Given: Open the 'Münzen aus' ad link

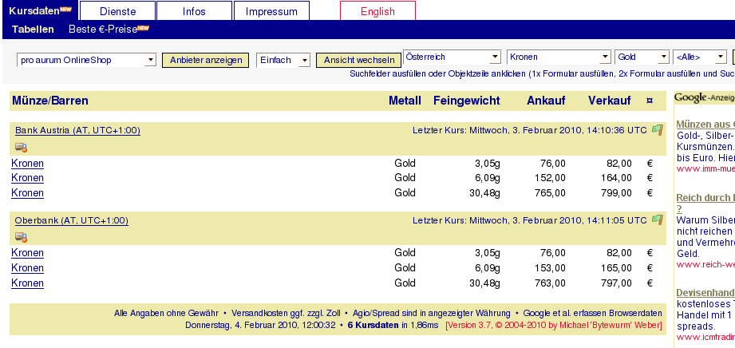Looking at the screenshot, I should [705, 125].
